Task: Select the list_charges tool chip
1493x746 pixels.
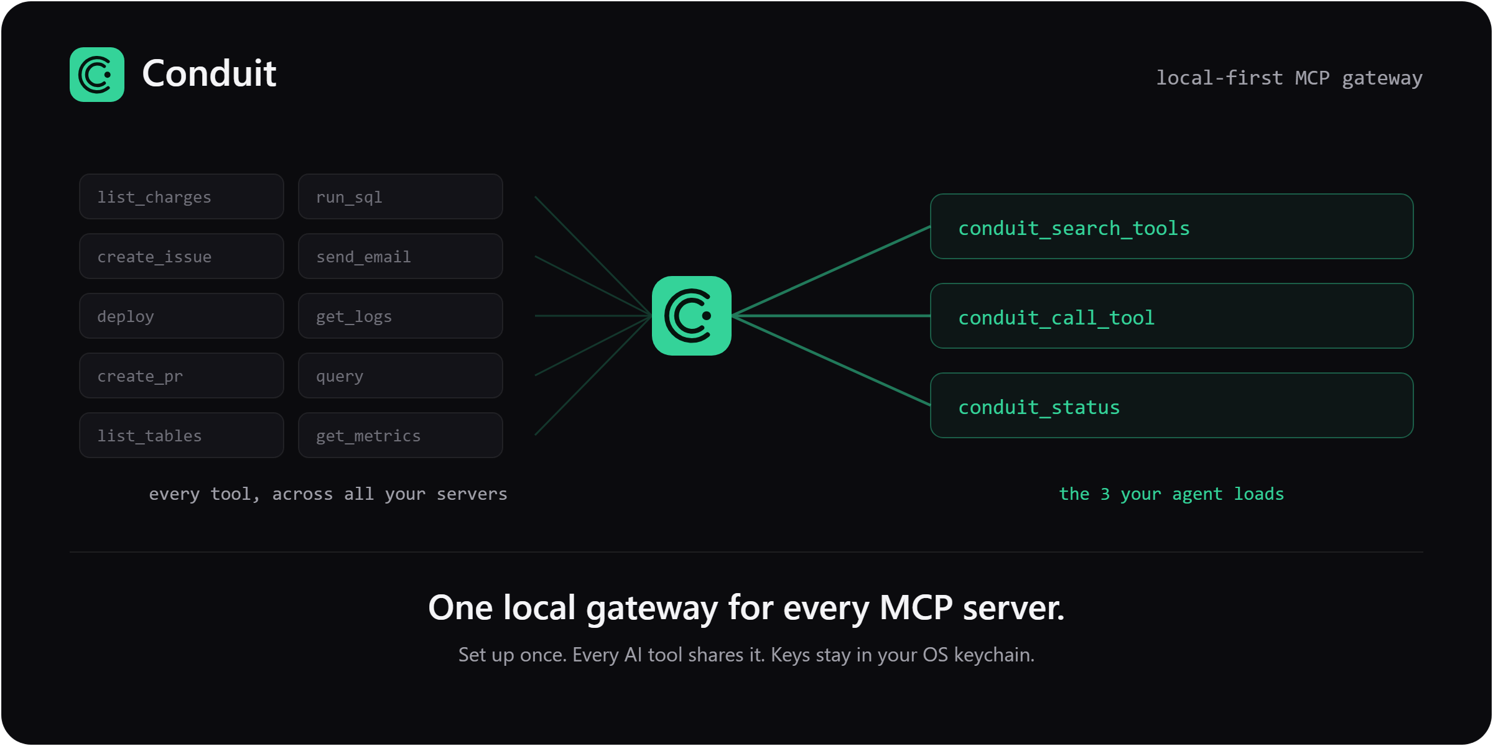Action: click(182, 196)
